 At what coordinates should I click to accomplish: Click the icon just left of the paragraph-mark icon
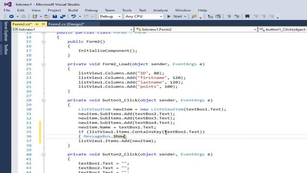point(210,16)
